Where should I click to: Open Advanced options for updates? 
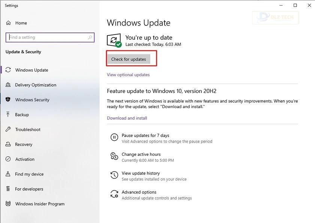tap(139, 192)
